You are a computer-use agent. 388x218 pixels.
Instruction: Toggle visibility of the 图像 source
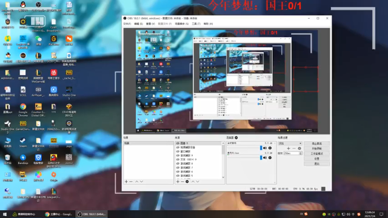178,144
